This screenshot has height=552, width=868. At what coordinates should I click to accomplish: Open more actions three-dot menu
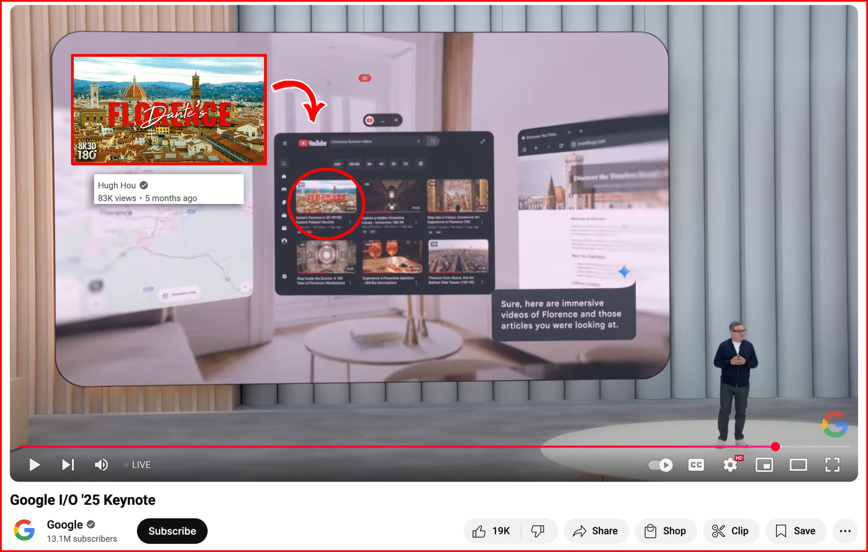845,531
